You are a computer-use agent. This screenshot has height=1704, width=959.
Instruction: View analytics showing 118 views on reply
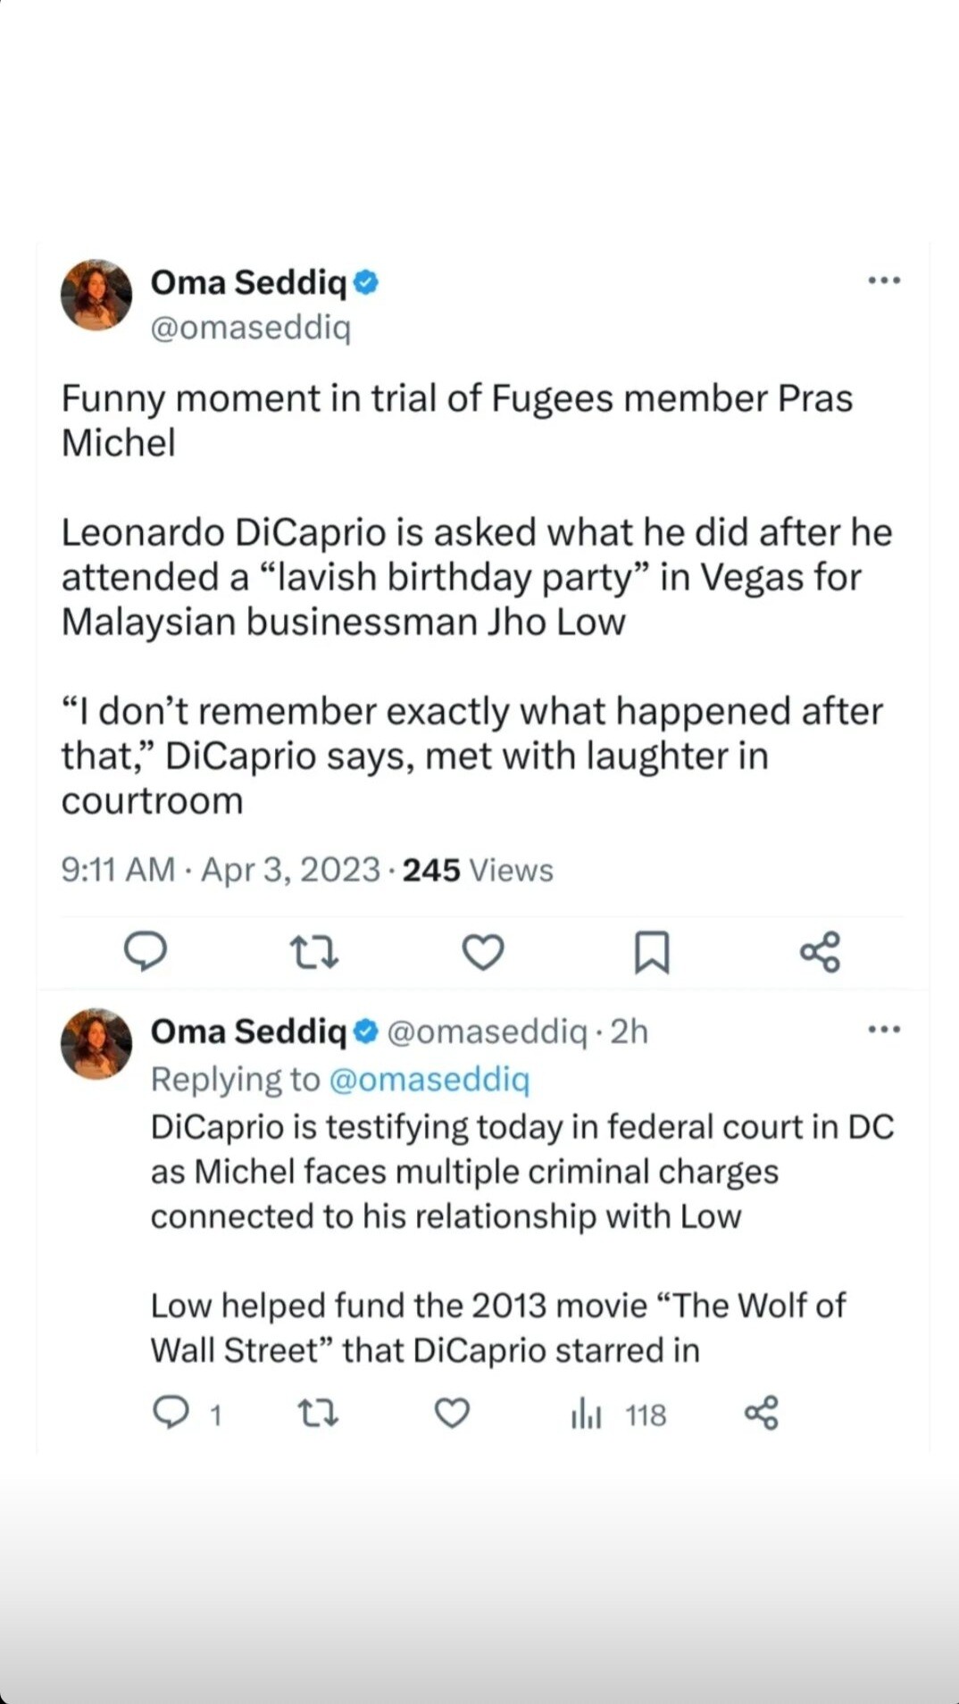pos(618,1415)
